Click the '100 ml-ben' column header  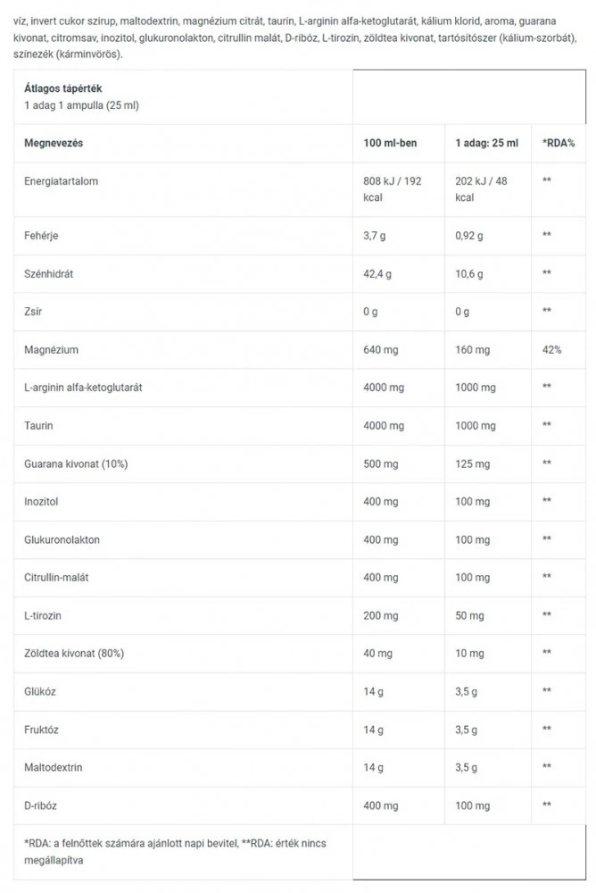(390, 143)
